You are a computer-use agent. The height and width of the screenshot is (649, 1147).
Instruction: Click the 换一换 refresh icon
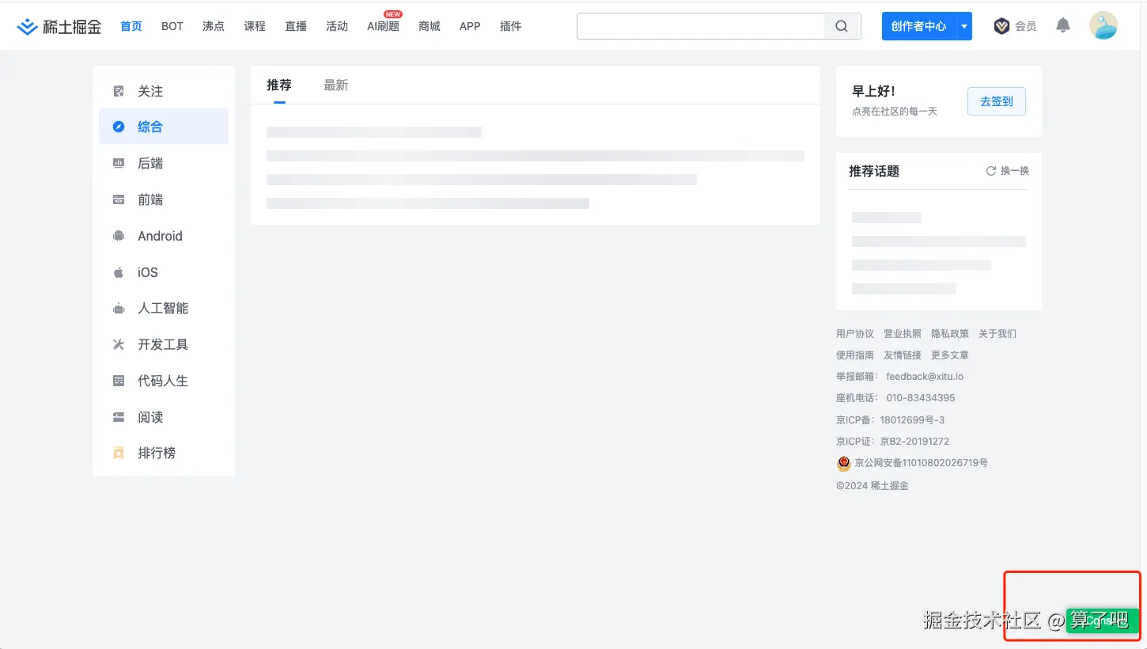coord(990,171)
